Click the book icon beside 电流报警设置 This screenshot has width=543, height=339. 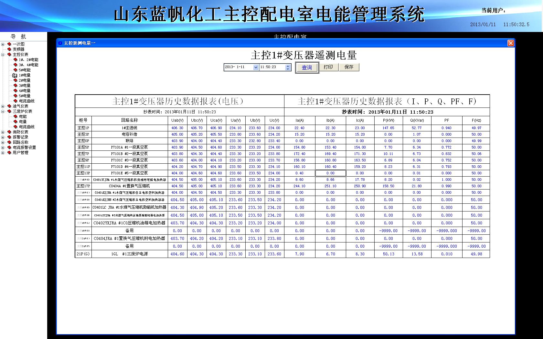9,148
